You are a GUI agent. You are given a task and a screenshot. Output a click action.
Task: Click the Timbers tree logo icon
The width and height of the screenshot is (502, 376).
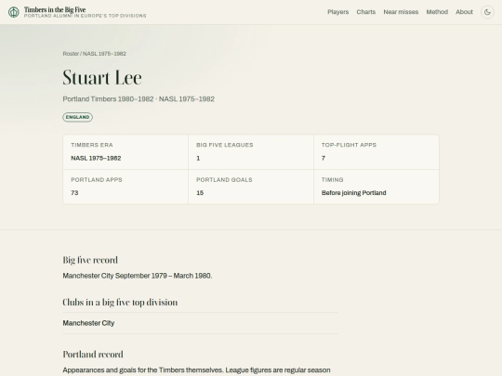tap(13, 12)
